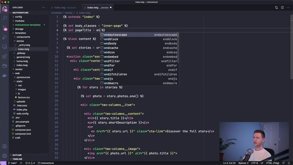293x165 pixels.
Task: Open Extensions view in activity bar
Action: click(x=5, y=56)
